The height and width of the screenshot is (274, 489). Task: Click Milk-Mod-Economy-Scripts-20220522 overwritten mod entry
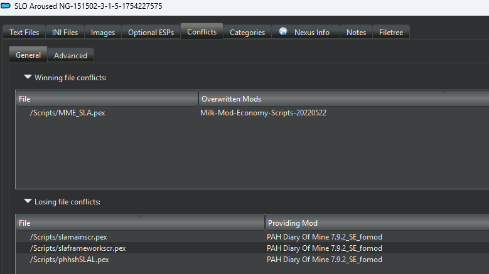coord(263,113)
